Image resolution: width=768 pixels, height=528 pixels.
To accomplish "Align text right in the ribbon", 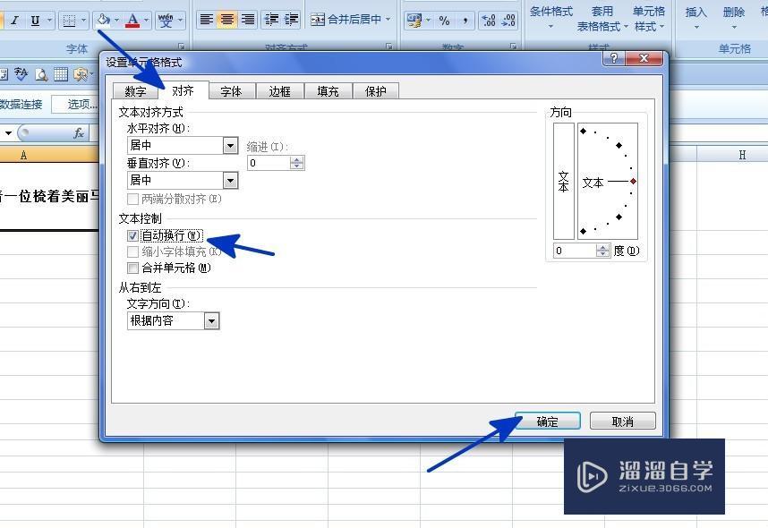I will 248,20.
